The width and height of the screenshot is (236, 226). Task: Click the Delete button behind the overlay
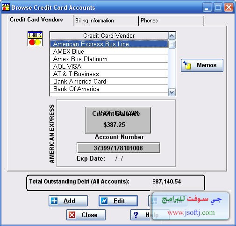(168, 201)
